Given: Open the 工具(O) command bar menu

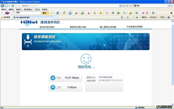Looking at the screenshot, I should (x=163, y=17).
